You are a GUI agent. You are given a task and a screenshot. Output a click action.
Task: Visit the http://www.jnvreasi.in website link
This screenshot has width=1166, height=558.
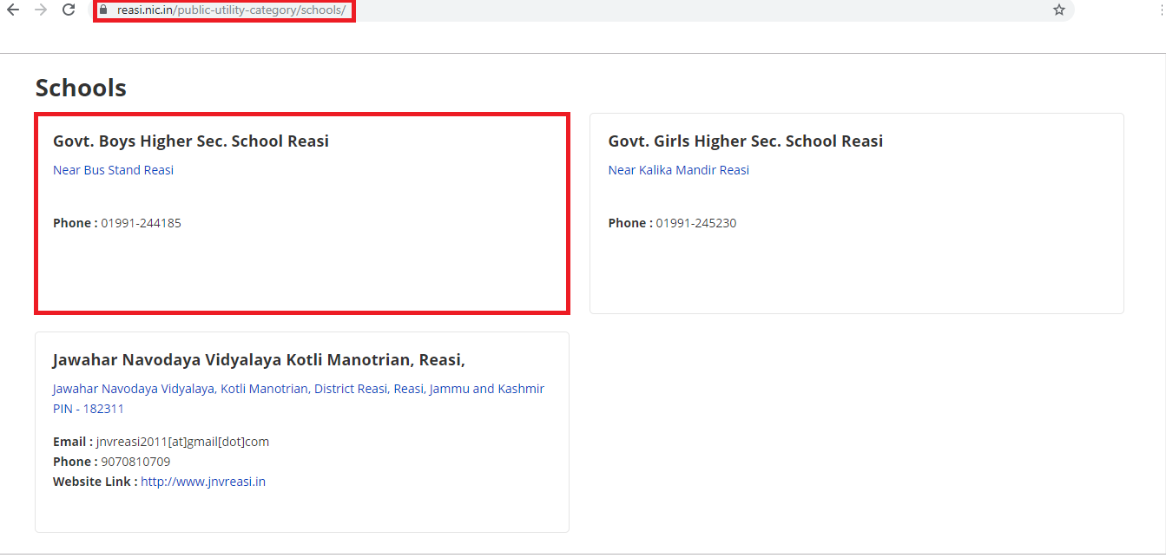[x=203, y=482]
